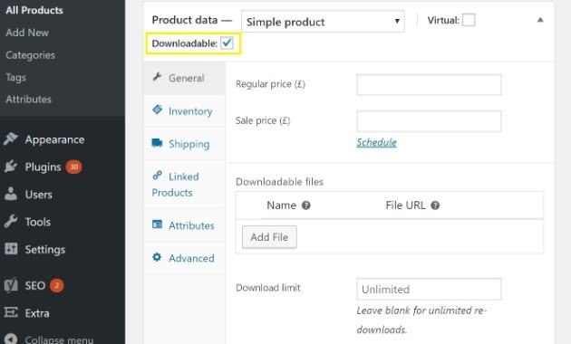
Task: Check the Virtual checkbox
Action: (x=469, y=20)
